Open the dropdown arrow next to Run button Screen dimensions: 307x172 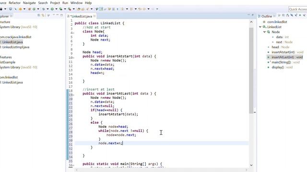click(57, 9)
